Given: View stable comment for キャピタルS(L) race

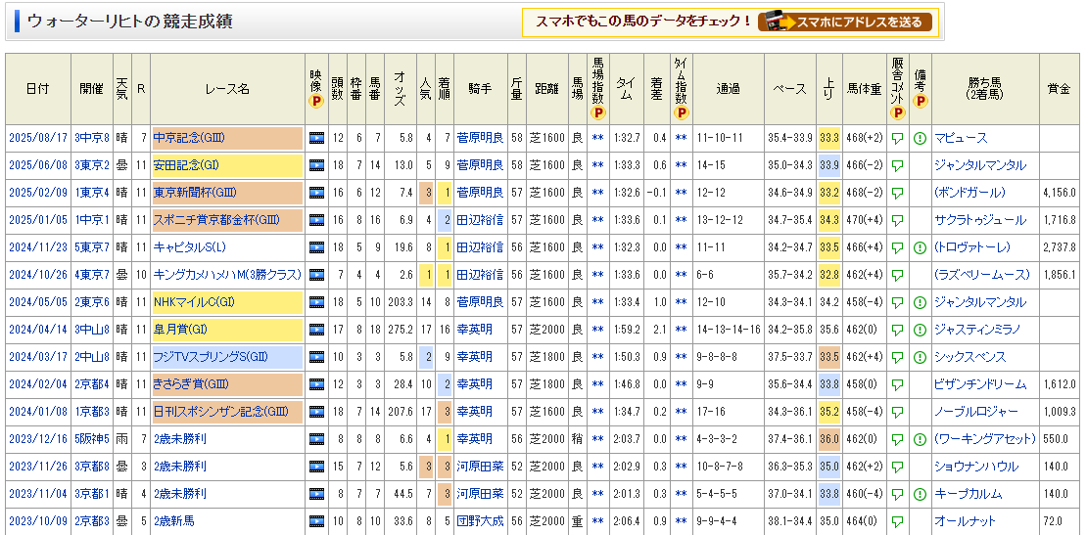Looking at the screenshot, I should (x=897, y=247).
